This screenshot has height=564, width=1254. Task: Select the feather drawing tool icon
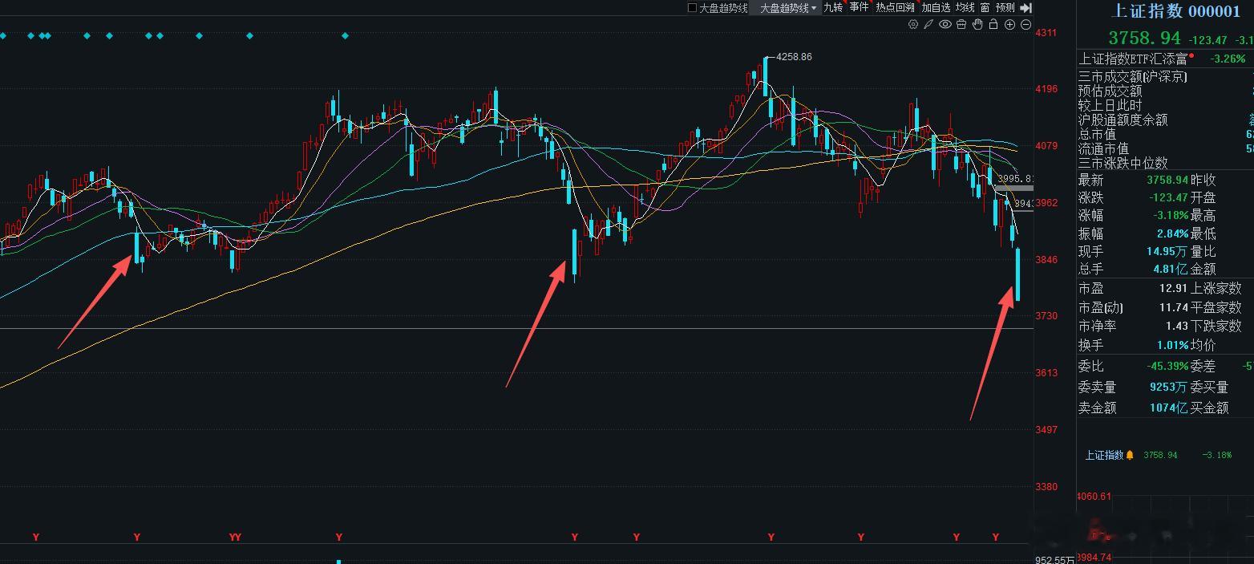928,25
